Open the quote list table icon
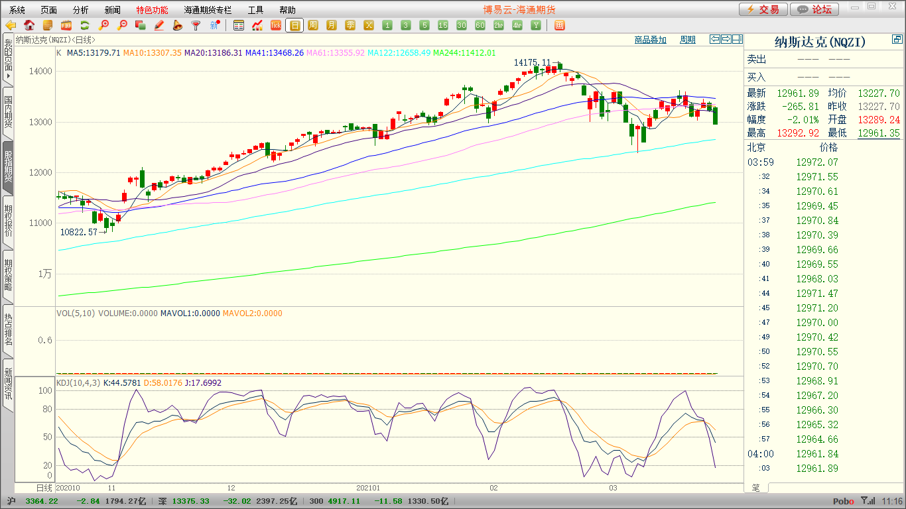Viewport: 906px width, 509px height. (239, 25)
